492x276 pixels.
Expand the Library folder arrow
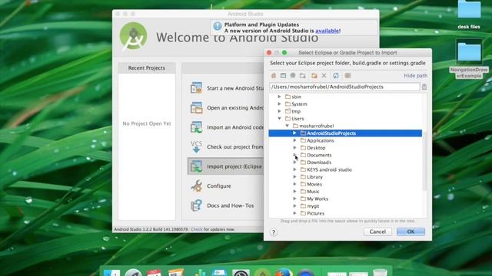point(294,177)
